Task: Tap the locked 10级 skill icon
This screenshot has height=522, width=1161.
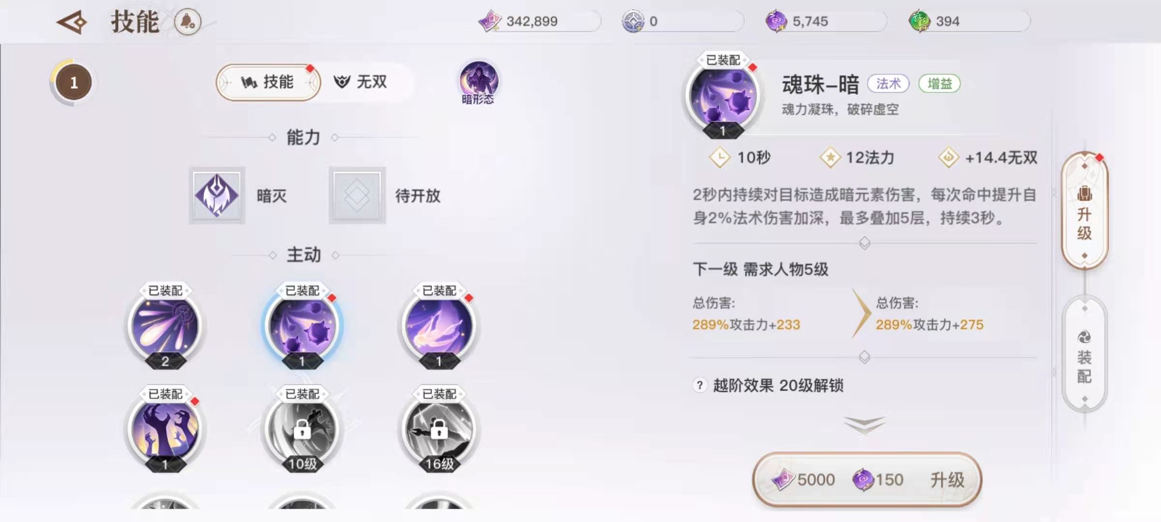Action: (302, 430)
